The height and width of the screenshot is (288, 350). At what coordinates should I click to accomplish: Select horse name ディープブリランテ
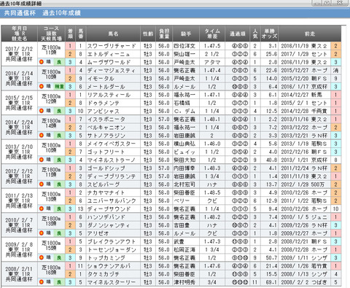[112, 176]
